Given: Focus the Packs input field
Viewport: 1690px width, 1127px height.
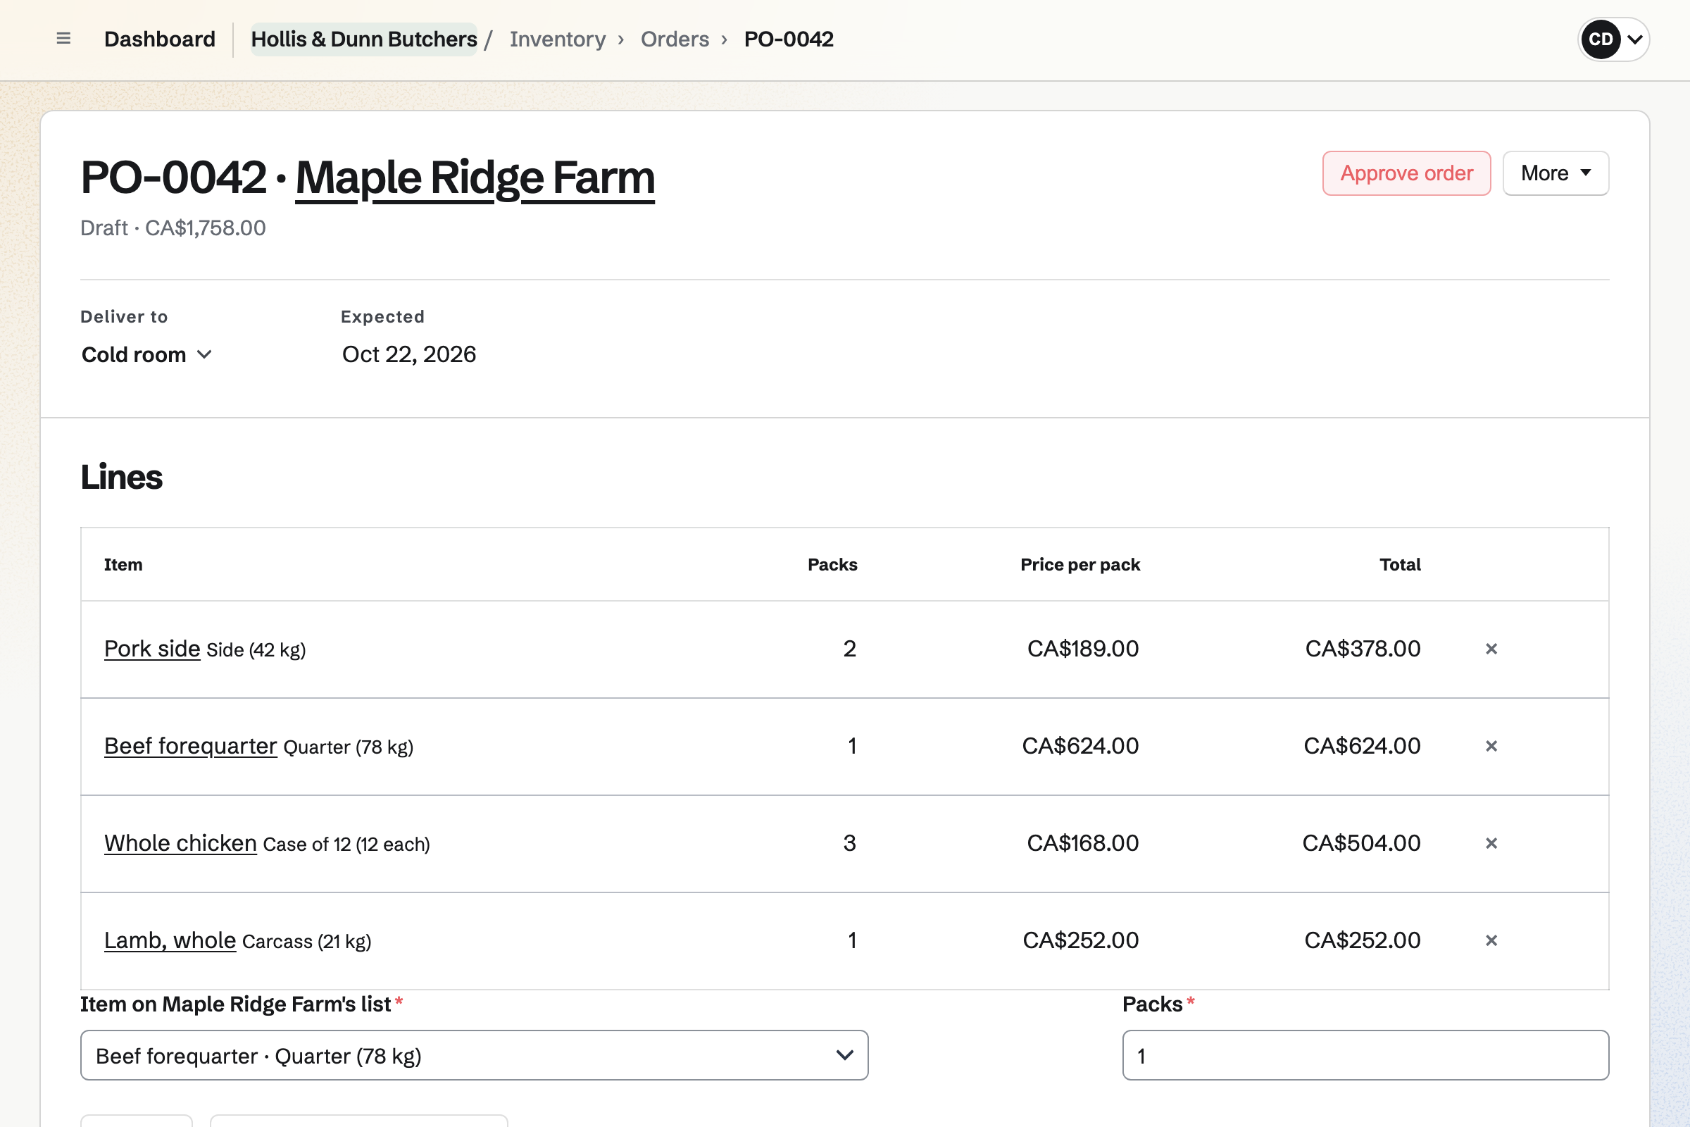Looking at the screenshot, I should (1365, 1055).
